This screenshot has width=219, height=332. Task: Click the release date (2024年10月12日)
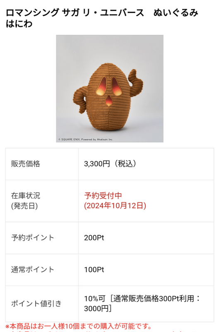[115, 206]
